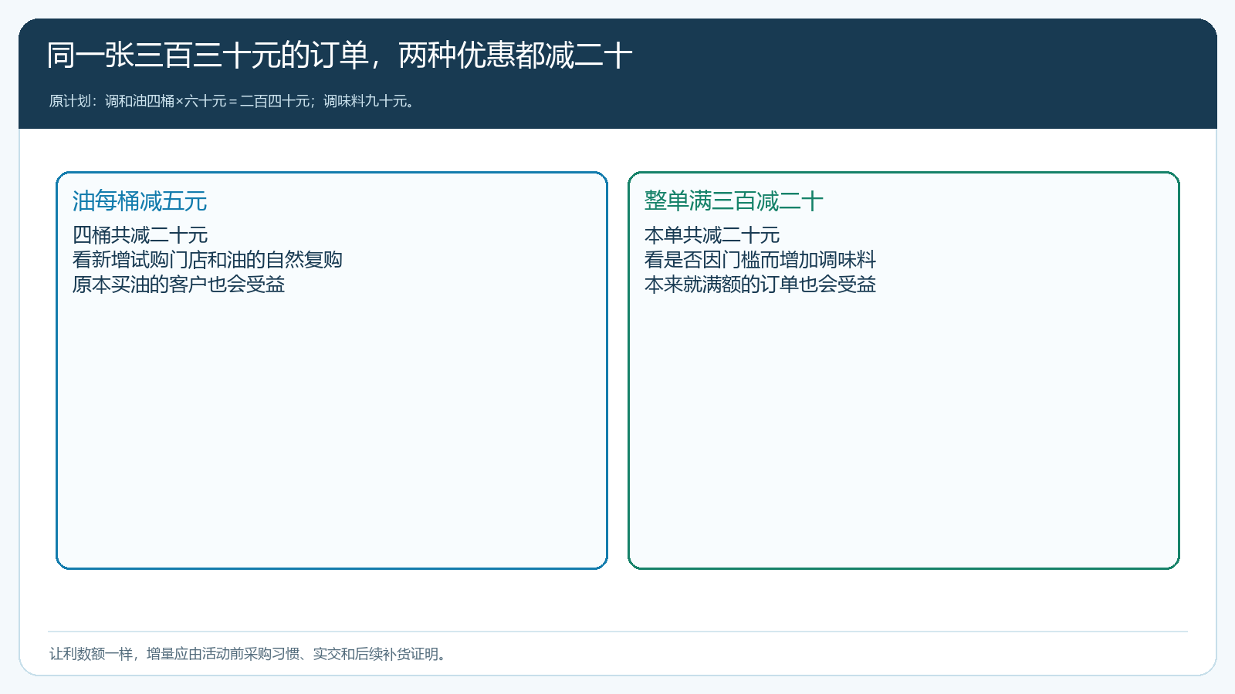The height and width of the screenshot is (694, 1235).
Task: Click the heading 油每桶减五元
Action: click(x=140, y=201)
